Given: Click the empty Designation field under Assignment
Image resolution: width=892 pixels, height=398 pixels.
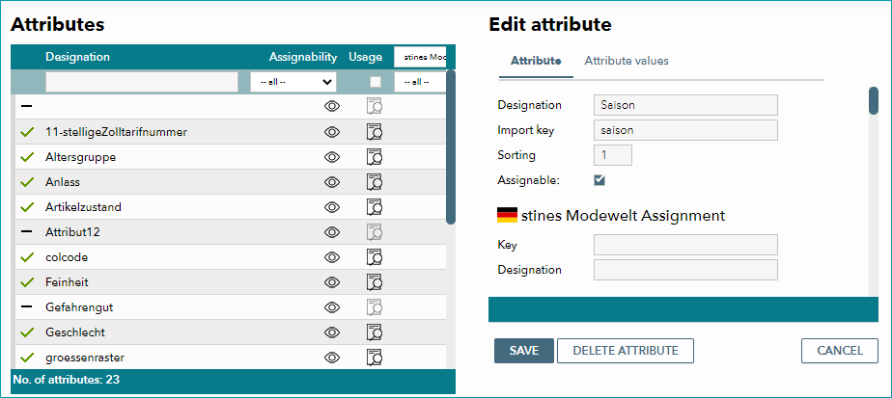Looking at the screenshot, I should (x=685, y=270).
